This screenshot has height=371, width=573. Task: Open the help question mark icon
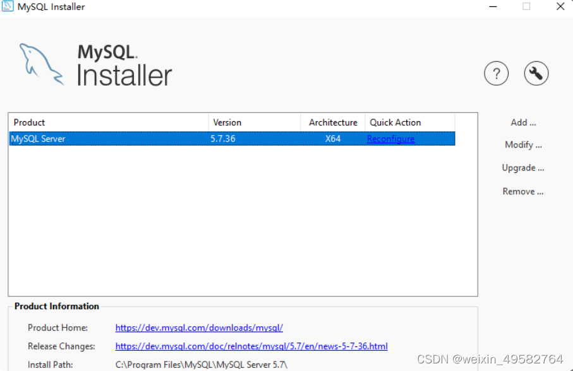496,73
